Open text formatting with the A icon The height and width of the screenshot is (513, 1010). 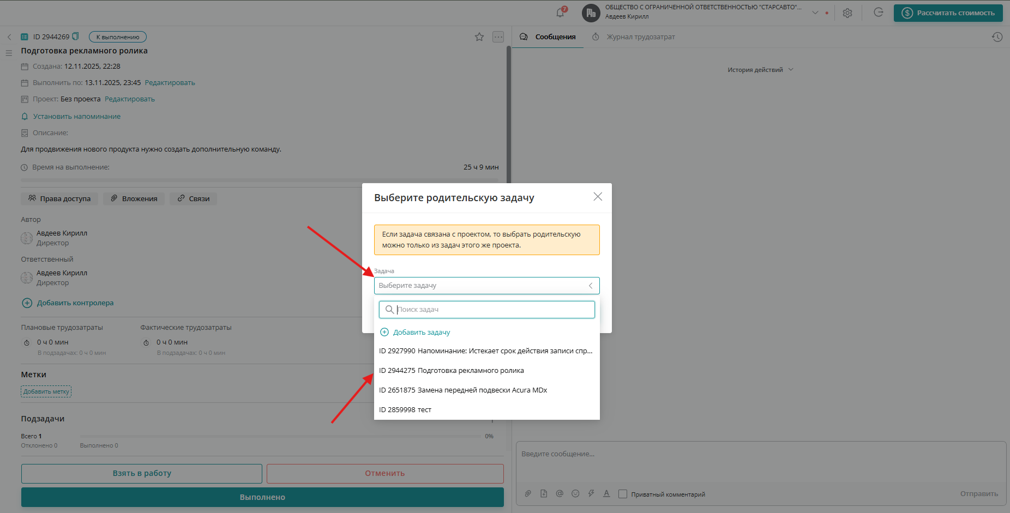[606, 493]
